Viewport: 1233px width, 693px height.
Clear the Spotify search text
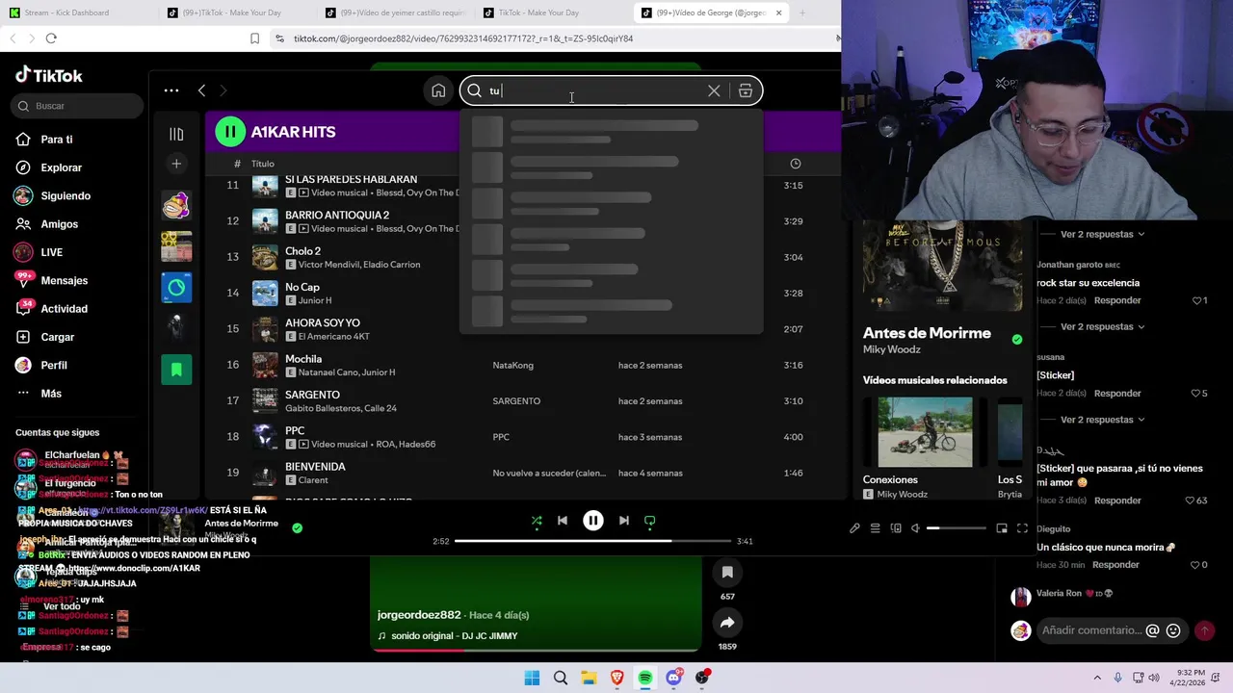[x=714, y=90]
